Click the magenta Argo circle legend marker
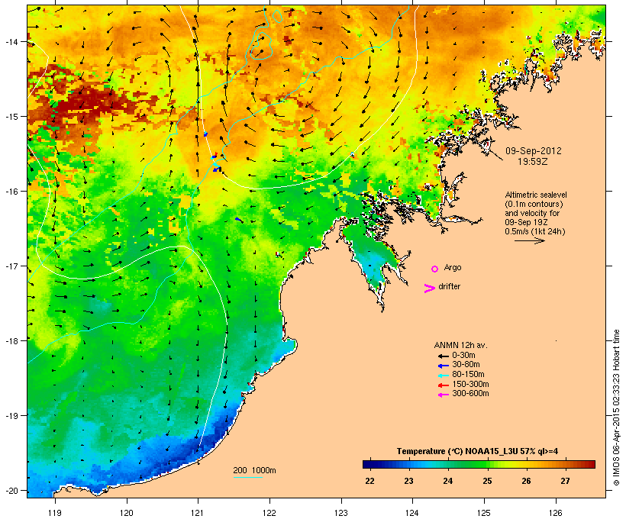Screen dimensions: 626x519 pos(435,269)
